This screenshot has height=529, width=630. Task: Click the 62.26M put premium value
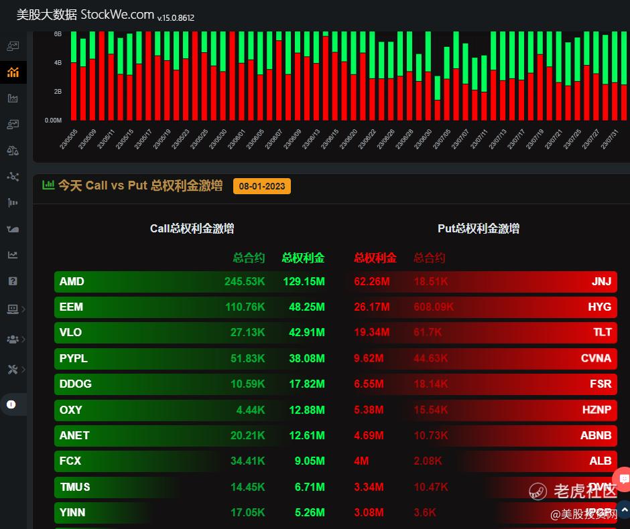[x=372, y=281]
